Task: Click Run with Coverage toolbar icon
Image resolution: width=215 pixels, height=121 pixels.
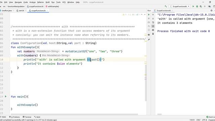Action: [201, 6]
